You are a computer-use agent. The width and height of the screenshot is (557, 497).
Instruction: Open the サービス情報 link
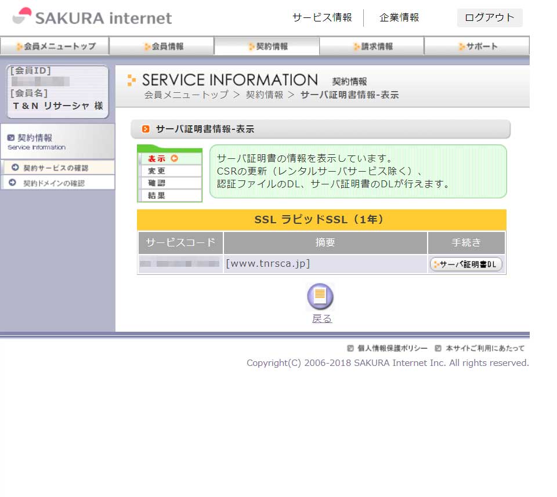coord(322,17)
